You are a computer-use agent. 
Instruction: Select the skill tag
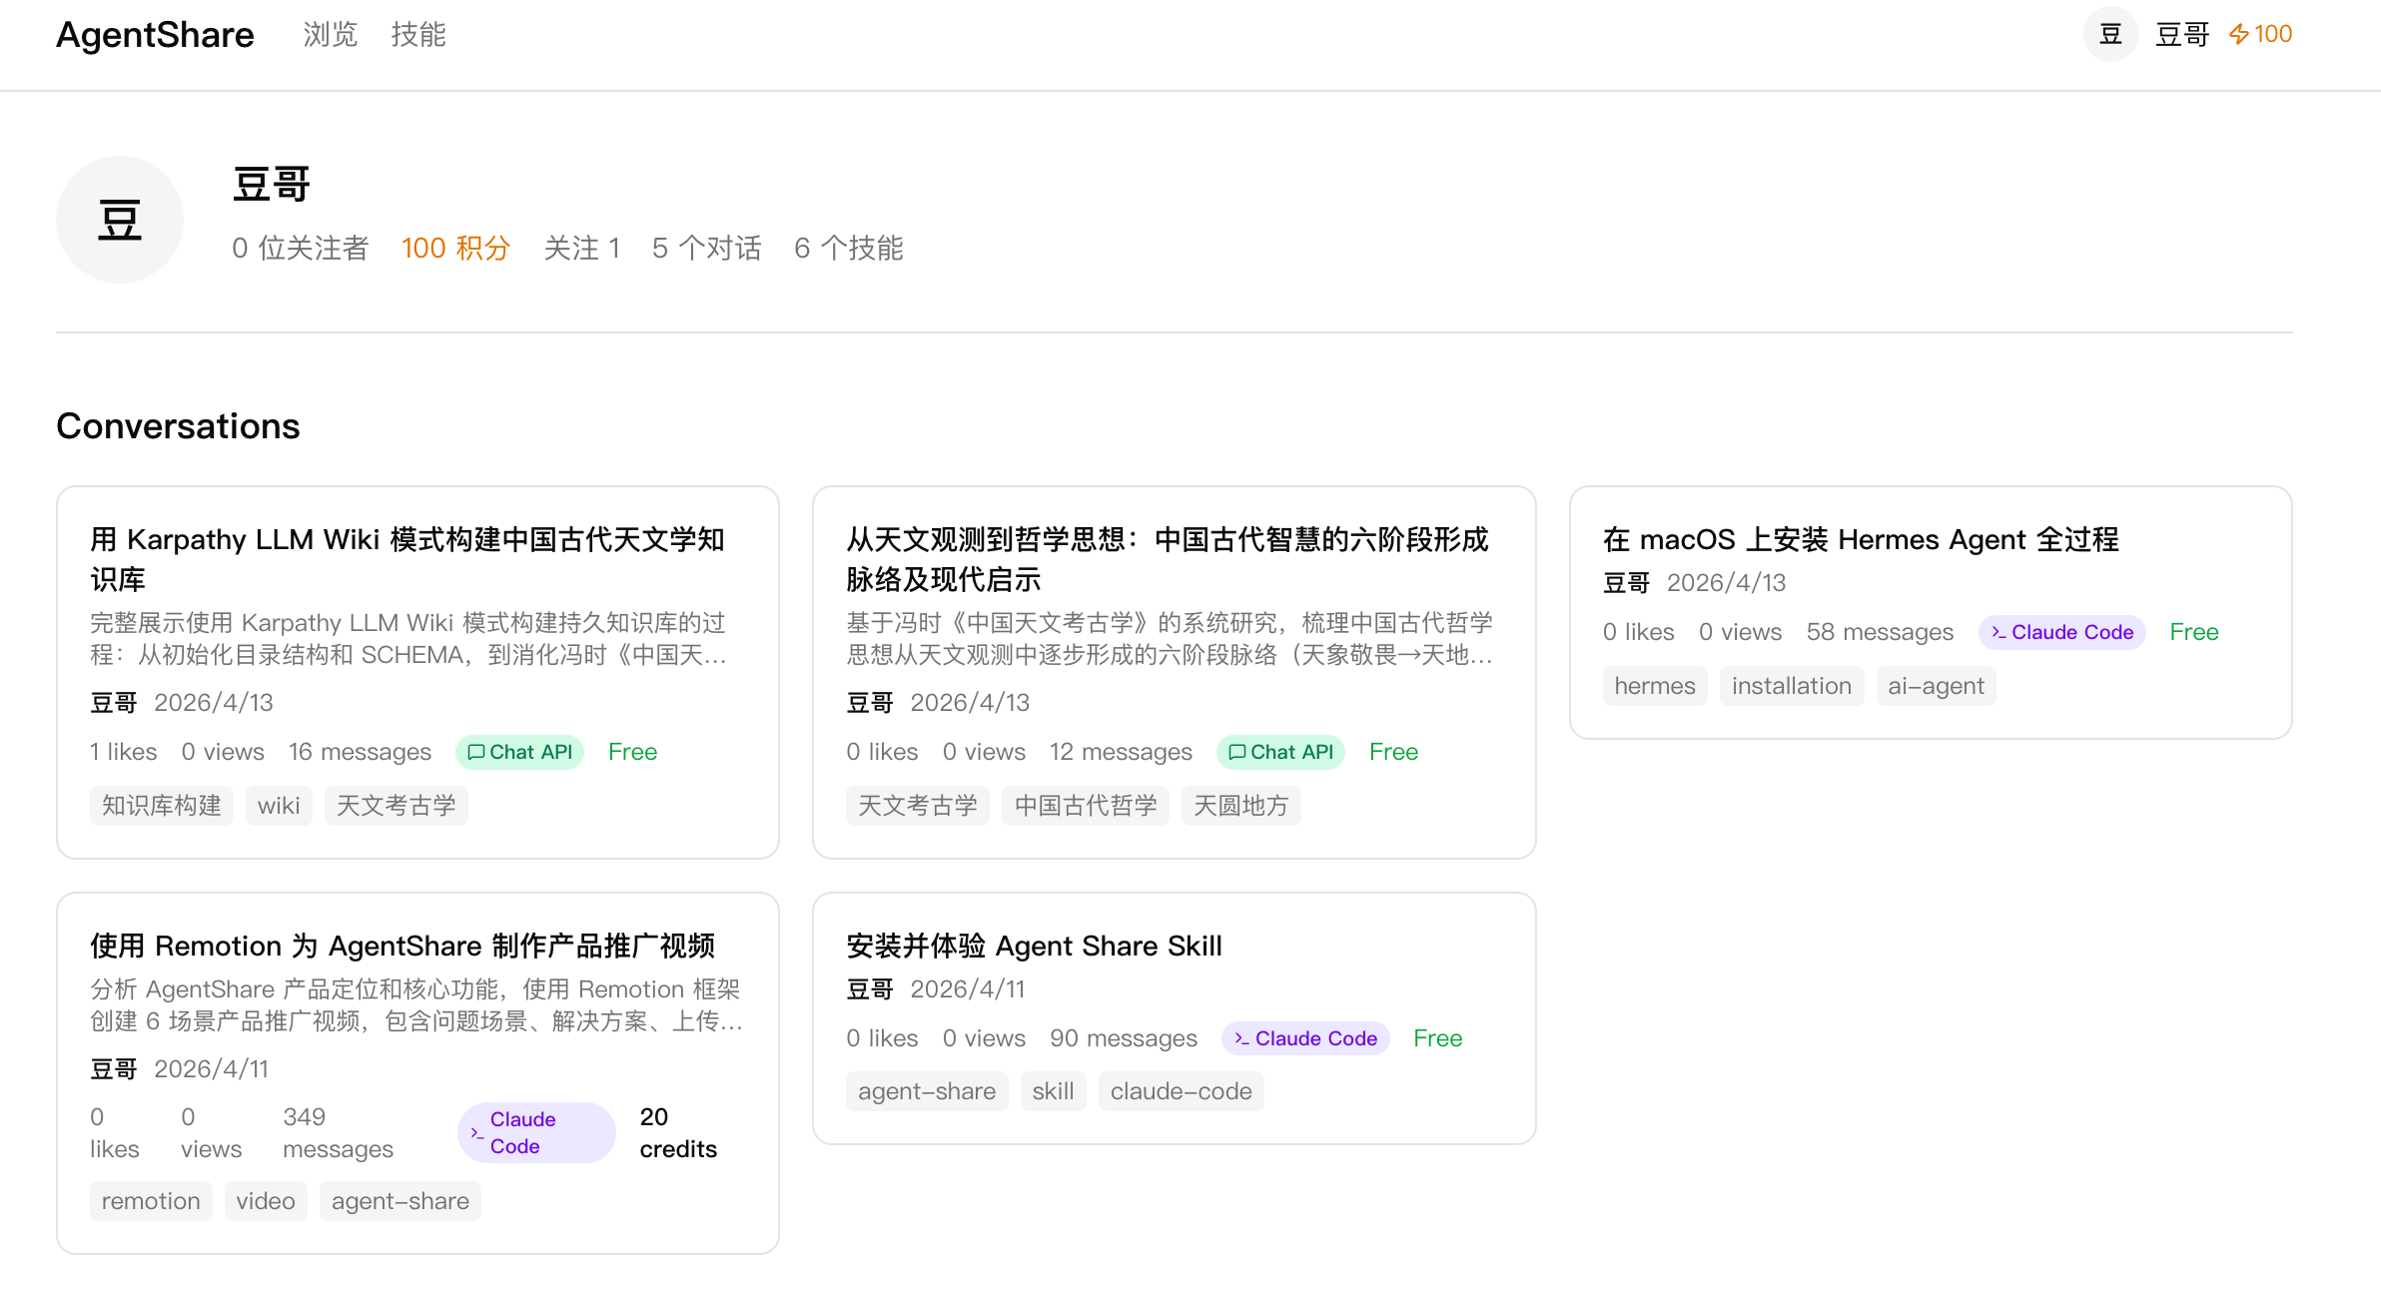1054,1091
